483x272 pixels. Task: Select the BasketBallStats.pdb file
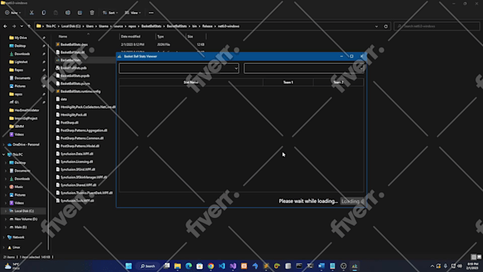[x=73, y=67]
